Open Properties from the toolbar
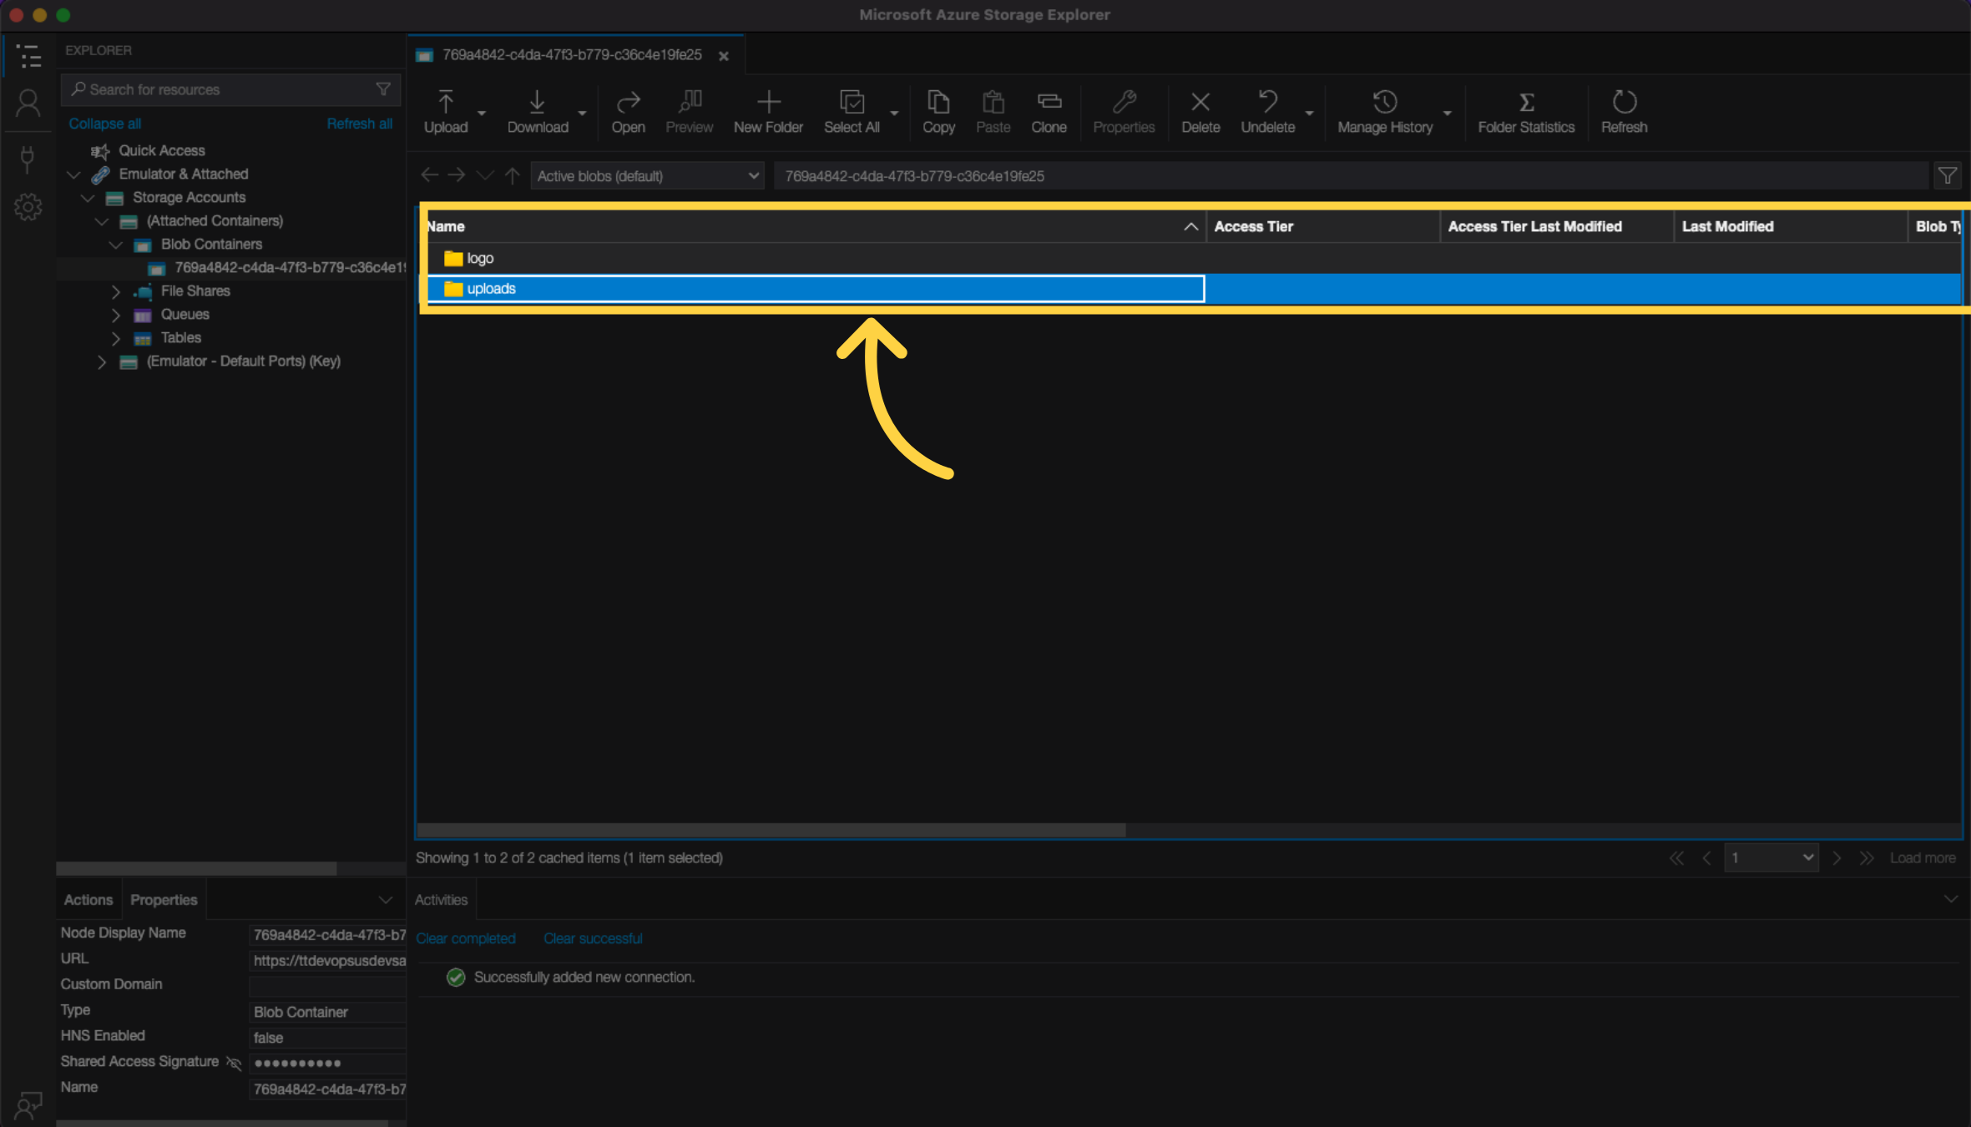The image size is (1971, 1127). tap(1124, 112)
